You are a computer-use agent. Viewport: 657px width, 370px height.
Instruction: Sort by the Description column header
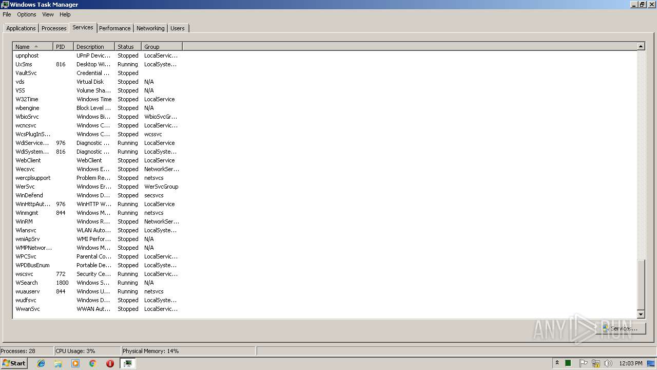[94, 47]
